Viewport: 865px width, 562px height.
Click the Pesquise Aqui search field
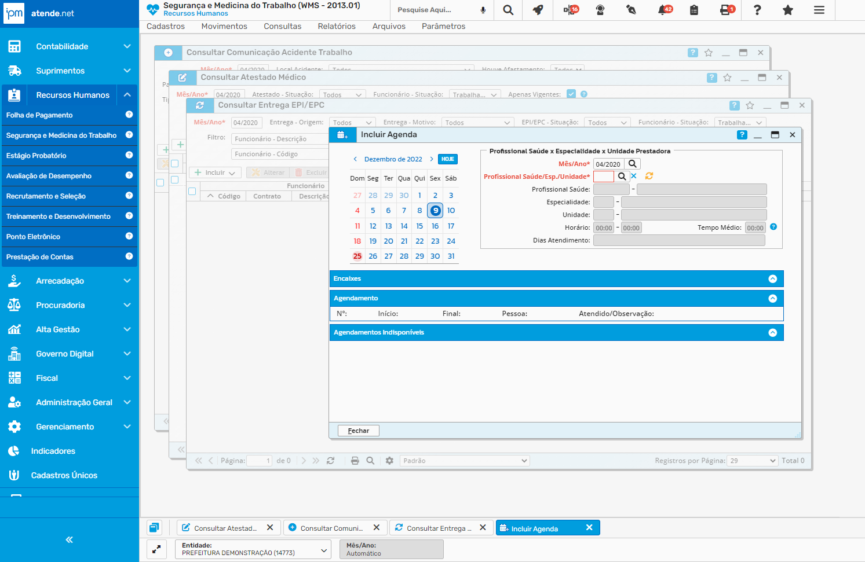click(436, 10)
